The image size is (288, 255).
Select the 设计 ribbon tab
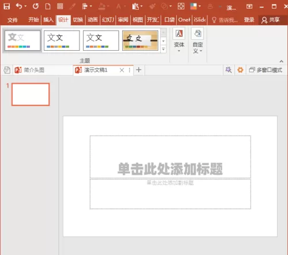coord(63,20)
